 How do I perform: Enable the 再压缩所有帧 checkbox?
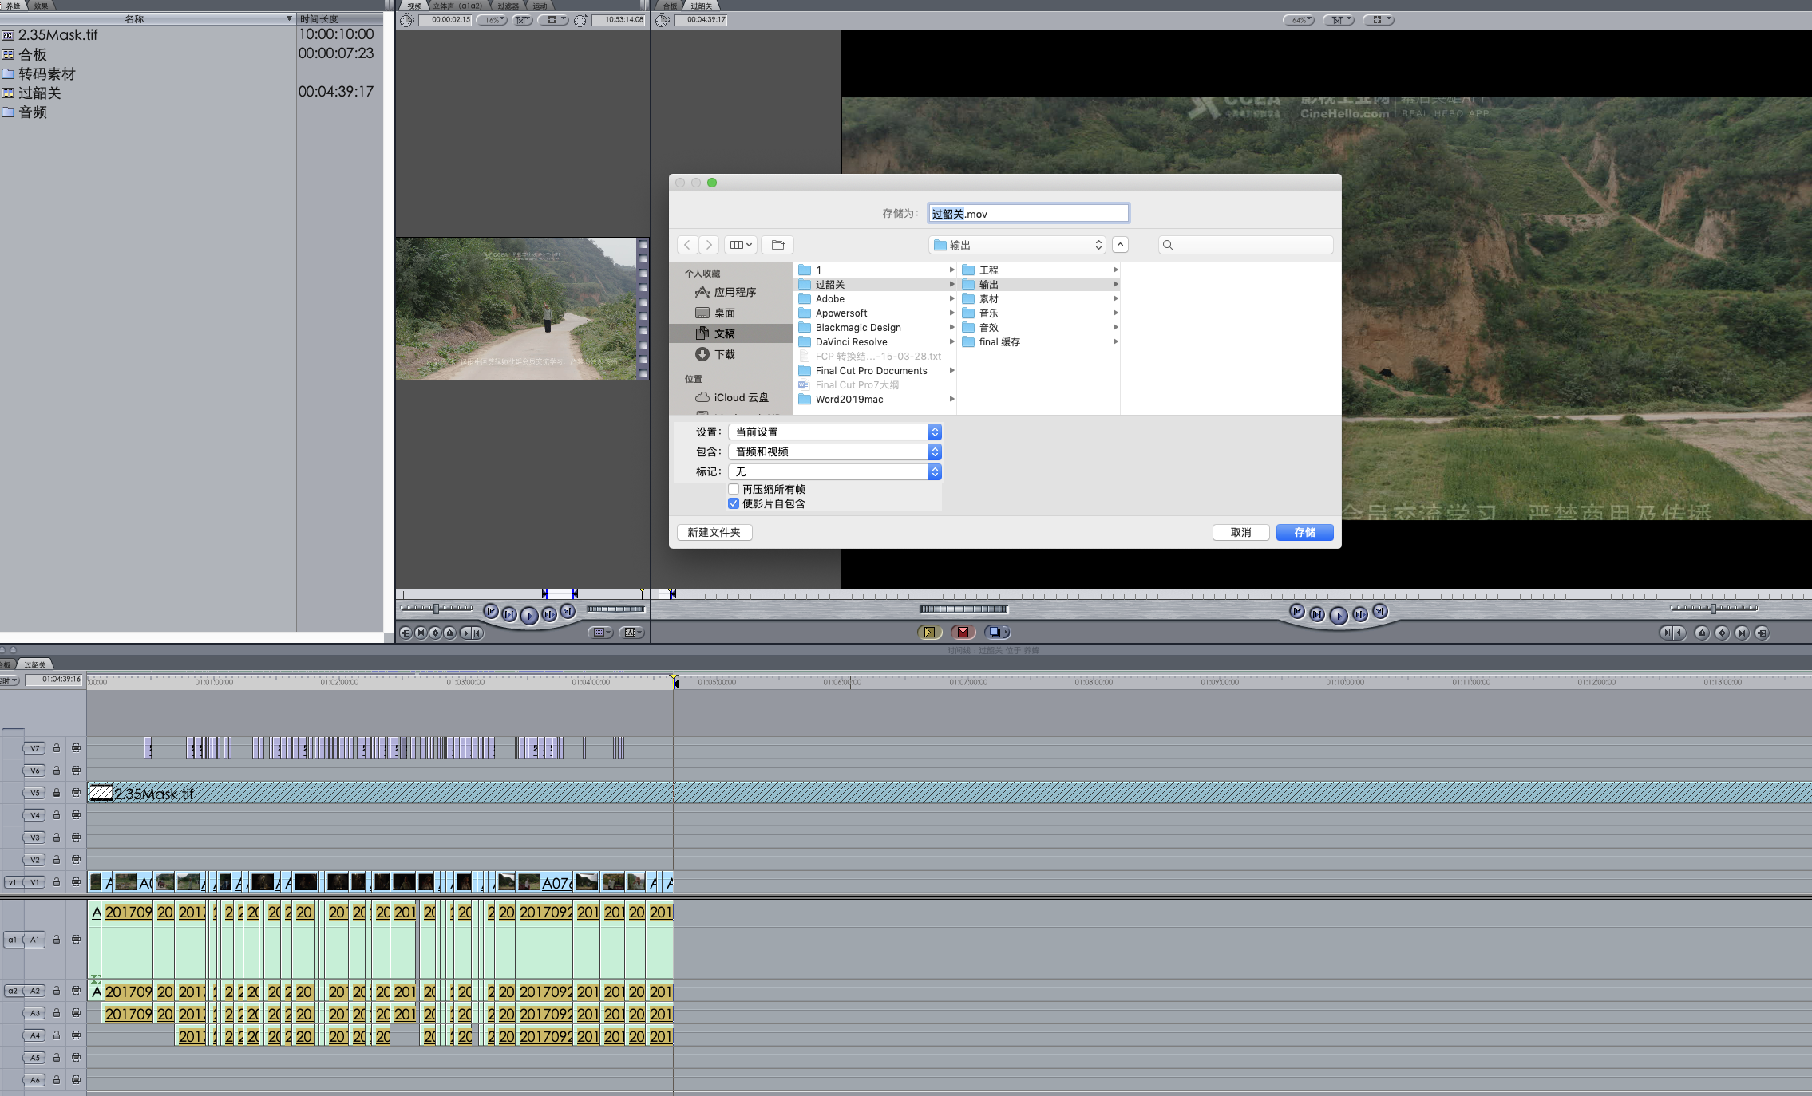click(733, 489)
